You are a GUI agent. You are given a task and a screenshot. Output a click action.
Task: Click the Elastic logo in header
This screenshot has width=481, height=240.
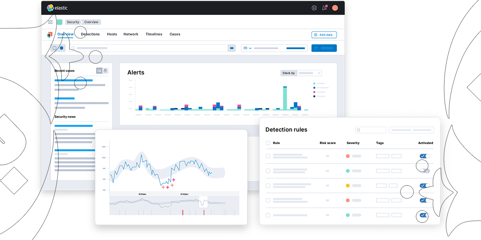[x=57, y=8]
